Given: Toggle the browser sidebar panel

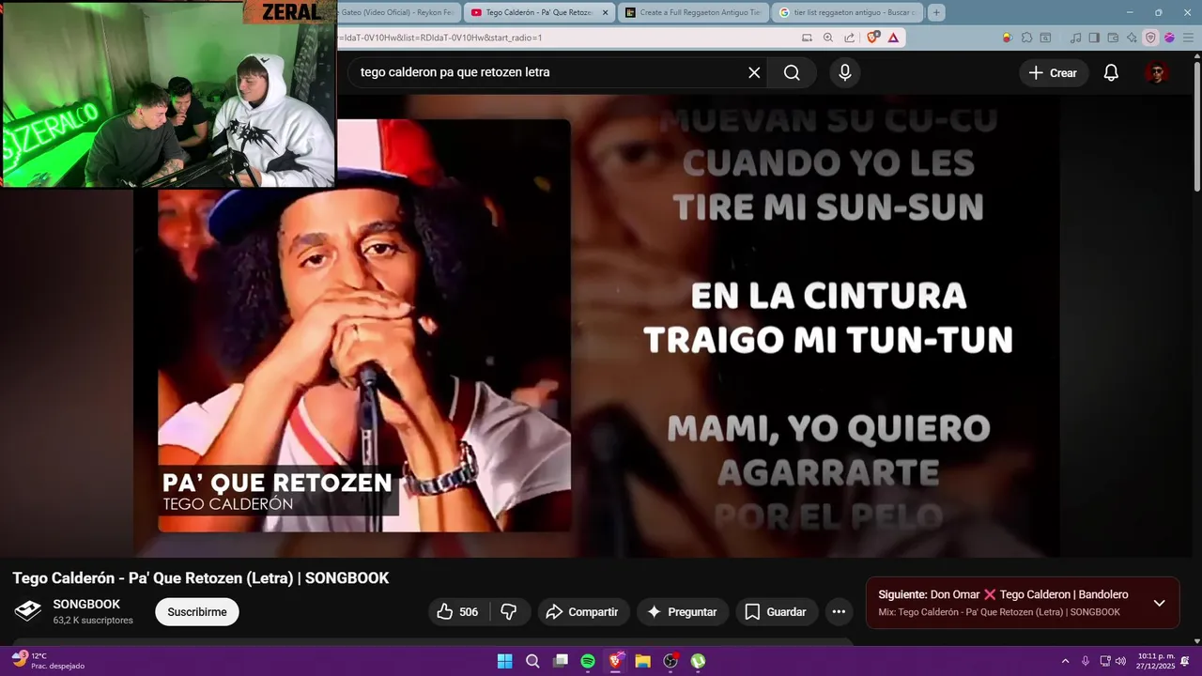Looking at the screenshot, I should click(x=1095, y=38).
